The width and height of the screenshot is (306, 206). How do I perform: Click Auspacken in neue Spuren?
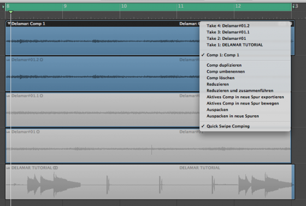point(245,116)
